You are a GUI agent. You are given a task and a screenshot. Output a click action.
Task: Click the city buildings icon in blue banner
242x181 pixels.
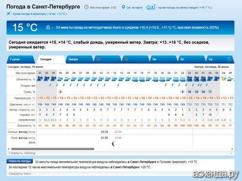point(48,28)
